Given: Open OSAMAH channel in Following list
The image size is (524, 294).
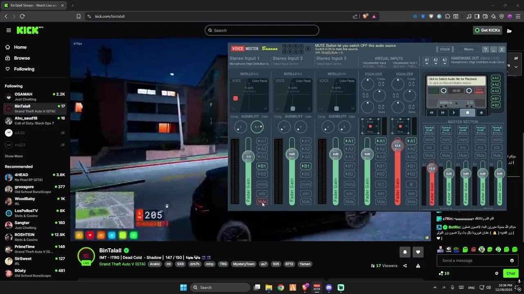Looking at the screenshot, I should pyautogui.click(x=35, y=97).
